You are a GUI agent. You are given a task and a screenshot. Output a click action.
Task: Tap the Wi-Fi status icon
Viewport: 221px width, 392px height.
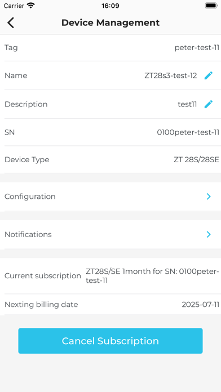click(x=31, y=6)
